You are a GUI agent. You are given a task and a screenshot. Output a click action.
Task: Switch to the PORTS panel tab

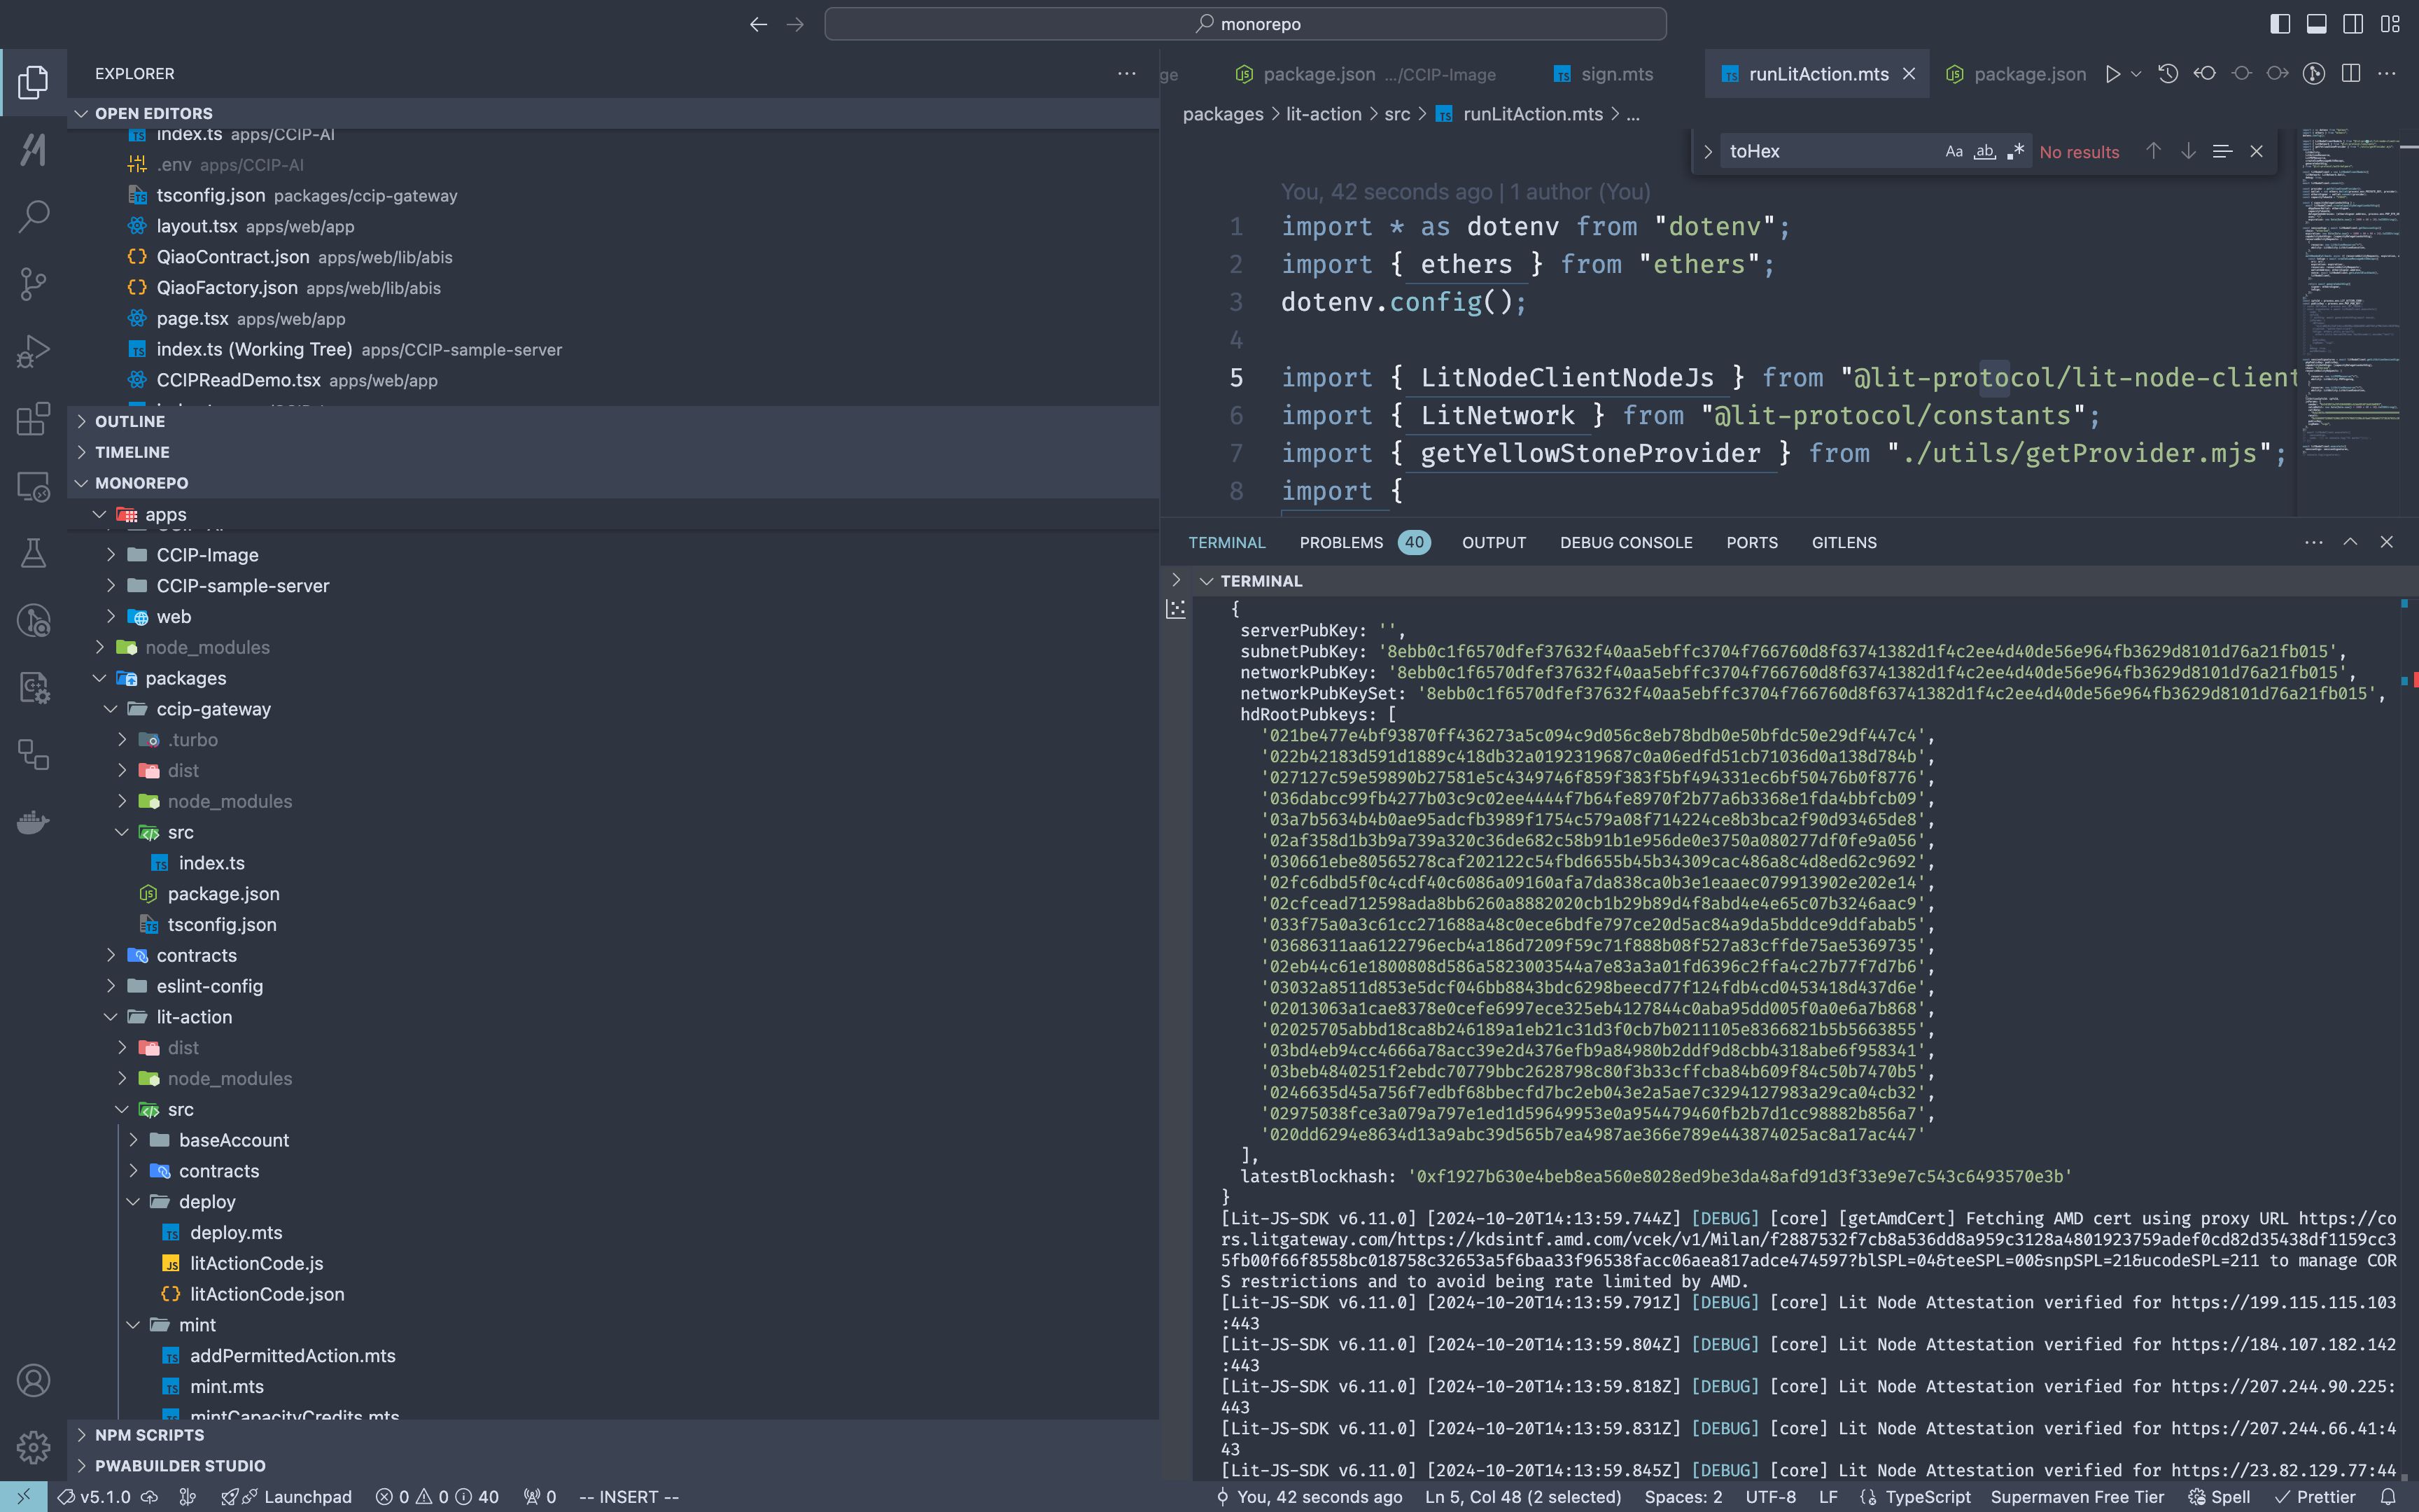pyautogui.click(x=1751, y=542)
